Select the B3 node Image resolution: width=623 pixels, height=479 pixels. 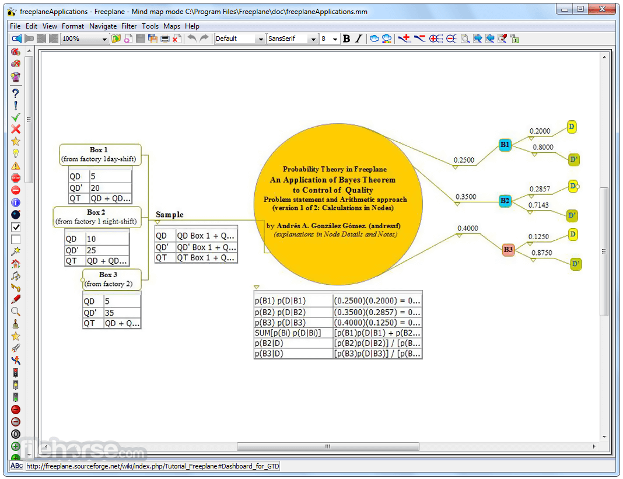[x=508, y=250]
